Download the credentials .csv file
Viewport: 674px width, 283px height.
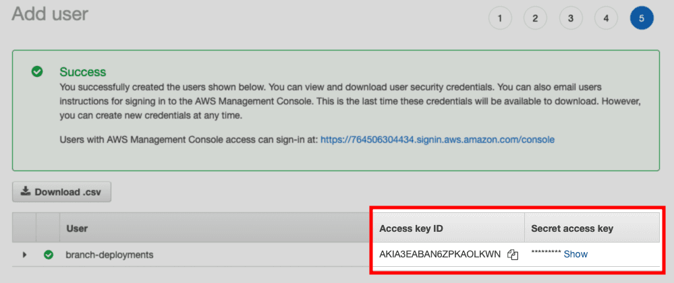[x=61, y=192]
